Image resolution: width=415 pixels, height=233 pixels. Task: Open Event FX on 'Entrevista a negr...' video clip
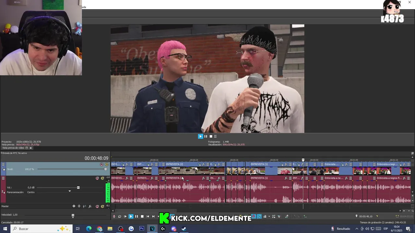(x=404, y=164)
